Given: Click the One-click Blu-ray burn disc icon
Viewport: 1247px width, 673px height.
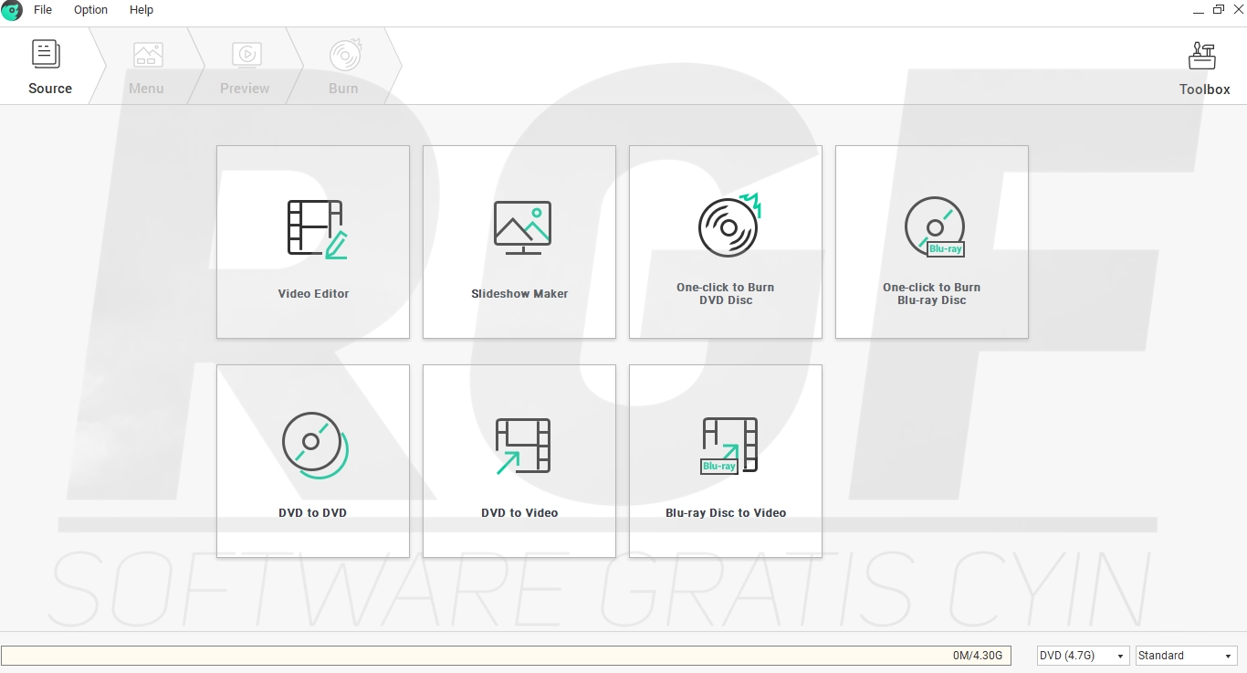Looking at the screenshot, I should (935, 226).
